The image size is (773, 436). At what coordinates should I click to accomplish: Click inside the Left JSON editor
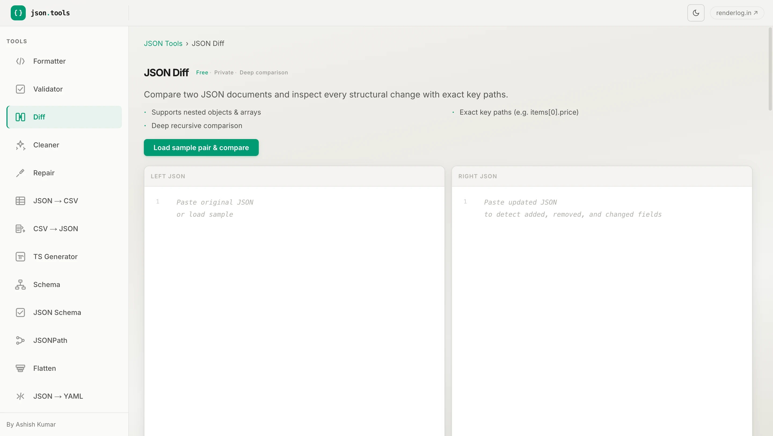tap(294, 300)
